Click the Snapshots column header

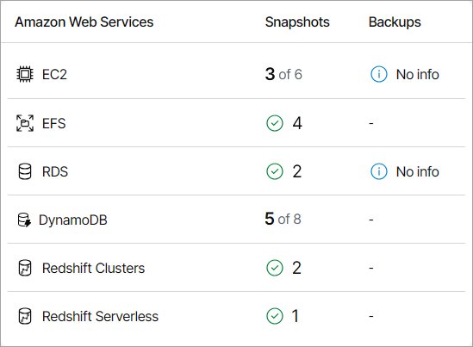(x=297, y=22)
